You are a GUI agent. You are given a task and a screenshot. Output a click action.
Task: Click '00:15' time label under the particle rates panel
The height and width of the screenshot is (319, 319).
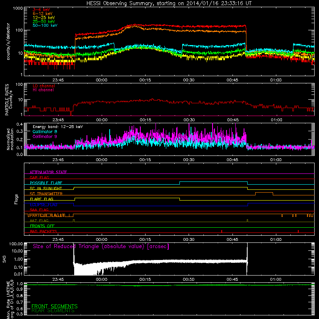pos(146,120)
